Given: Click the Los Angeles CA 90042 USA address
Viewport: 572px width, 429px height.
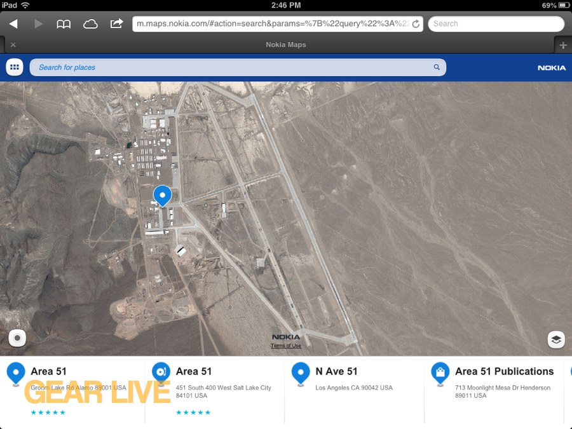Looking at the screenshot, I should point(354,388).
